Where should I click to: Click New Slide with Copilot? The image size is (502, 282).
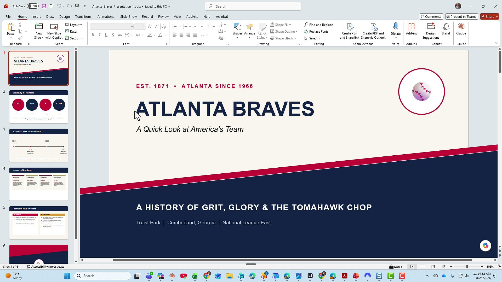tap(54, 31)
